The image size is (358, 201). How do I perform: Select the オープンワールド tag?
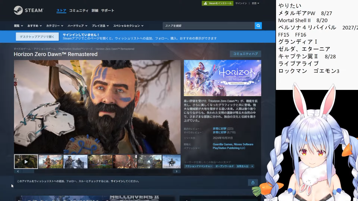224,166
